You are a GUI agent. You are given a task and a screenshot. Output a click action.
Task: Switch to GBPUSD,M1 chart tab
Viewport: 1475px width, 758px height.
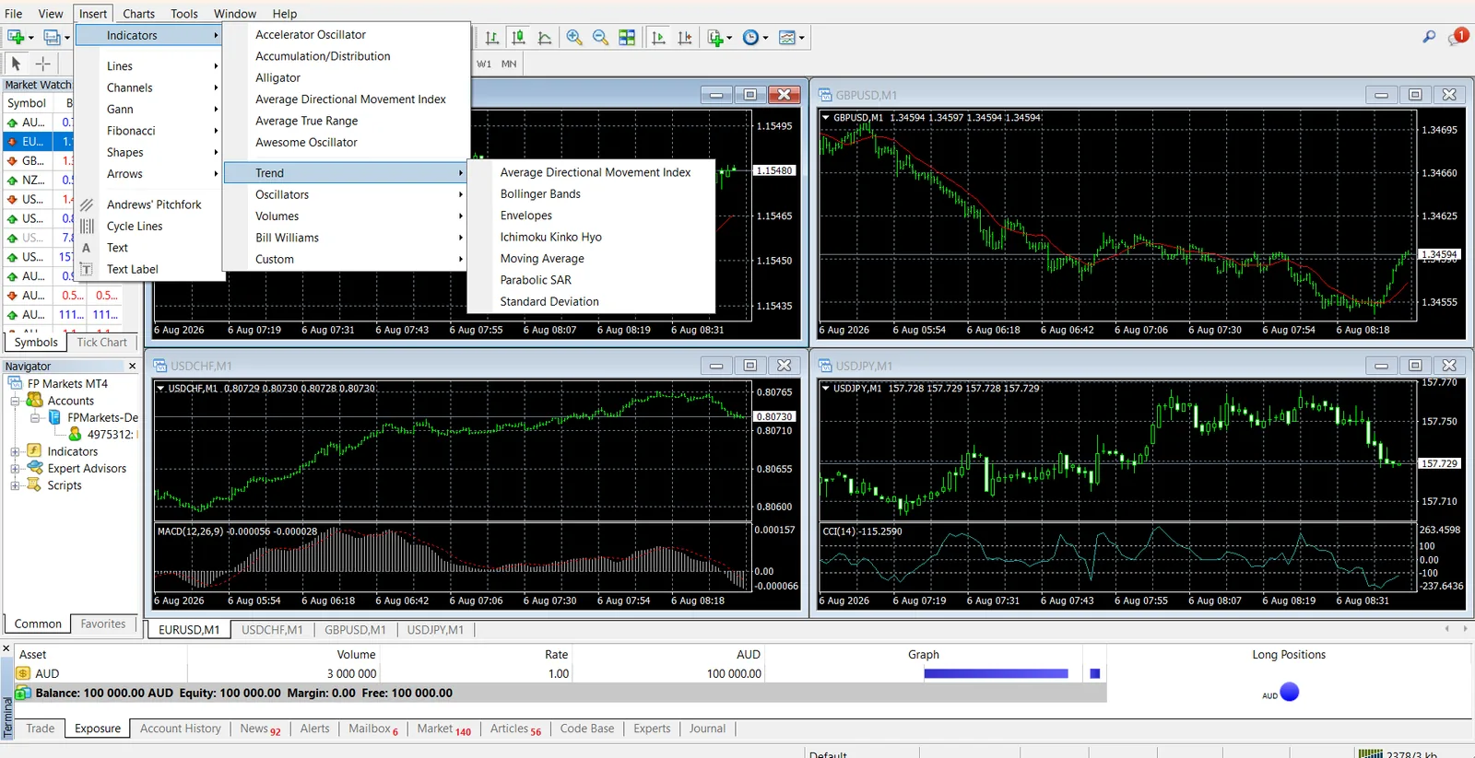355,630
